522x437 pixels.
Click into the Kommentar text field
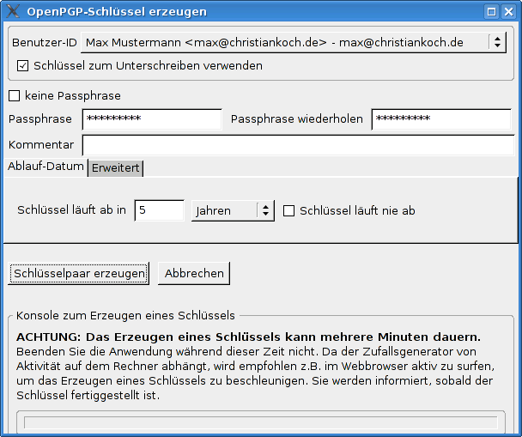click(x=297, y=144)
